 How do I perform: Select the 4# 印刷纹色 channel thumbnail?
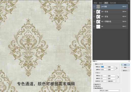pos(98,21)
